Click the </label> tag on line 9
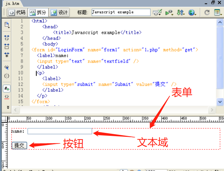This screenshot has width=224, height=171. coord(48,67)
